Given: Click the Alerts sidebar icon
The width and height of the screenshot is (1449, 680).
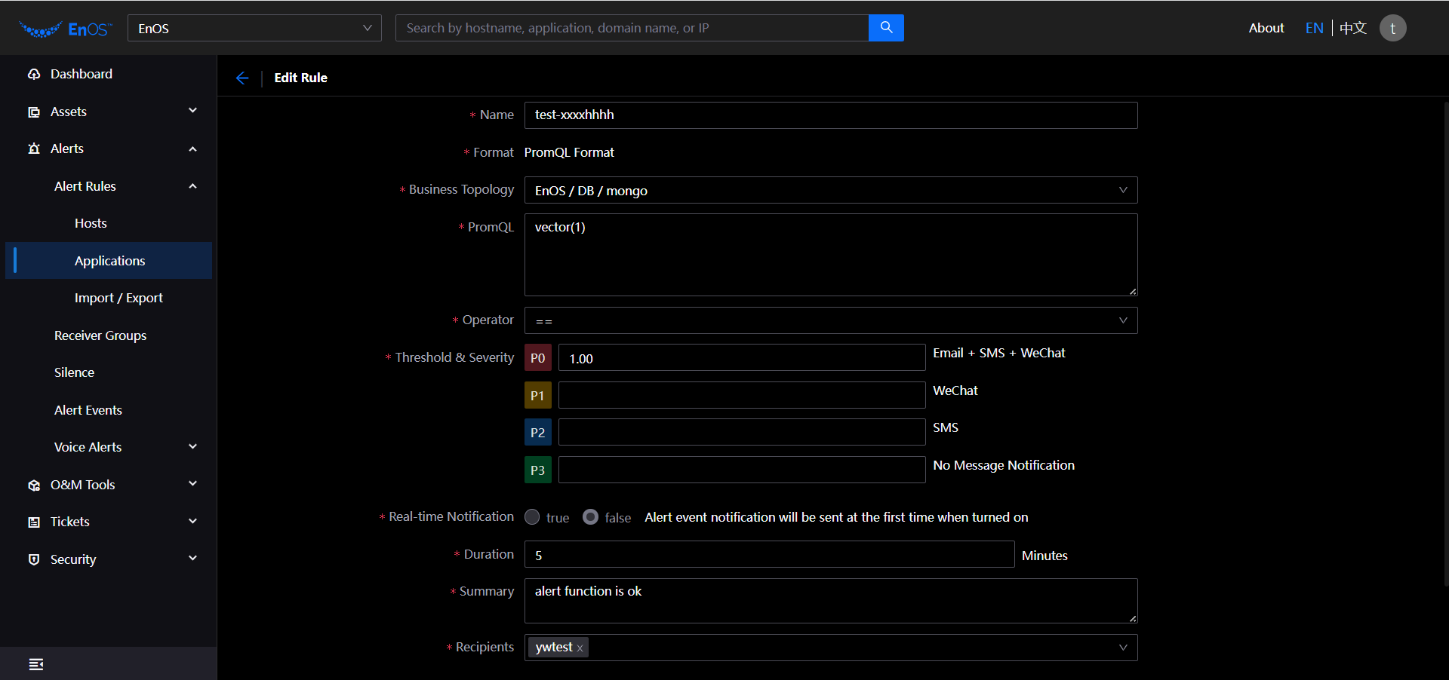Looking at the screenshot, I should click(x=34, y=149).
